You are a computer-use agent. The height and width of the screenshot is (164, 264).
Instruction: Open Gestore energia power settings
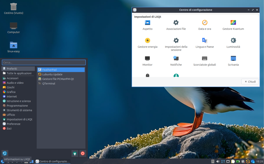147,40
